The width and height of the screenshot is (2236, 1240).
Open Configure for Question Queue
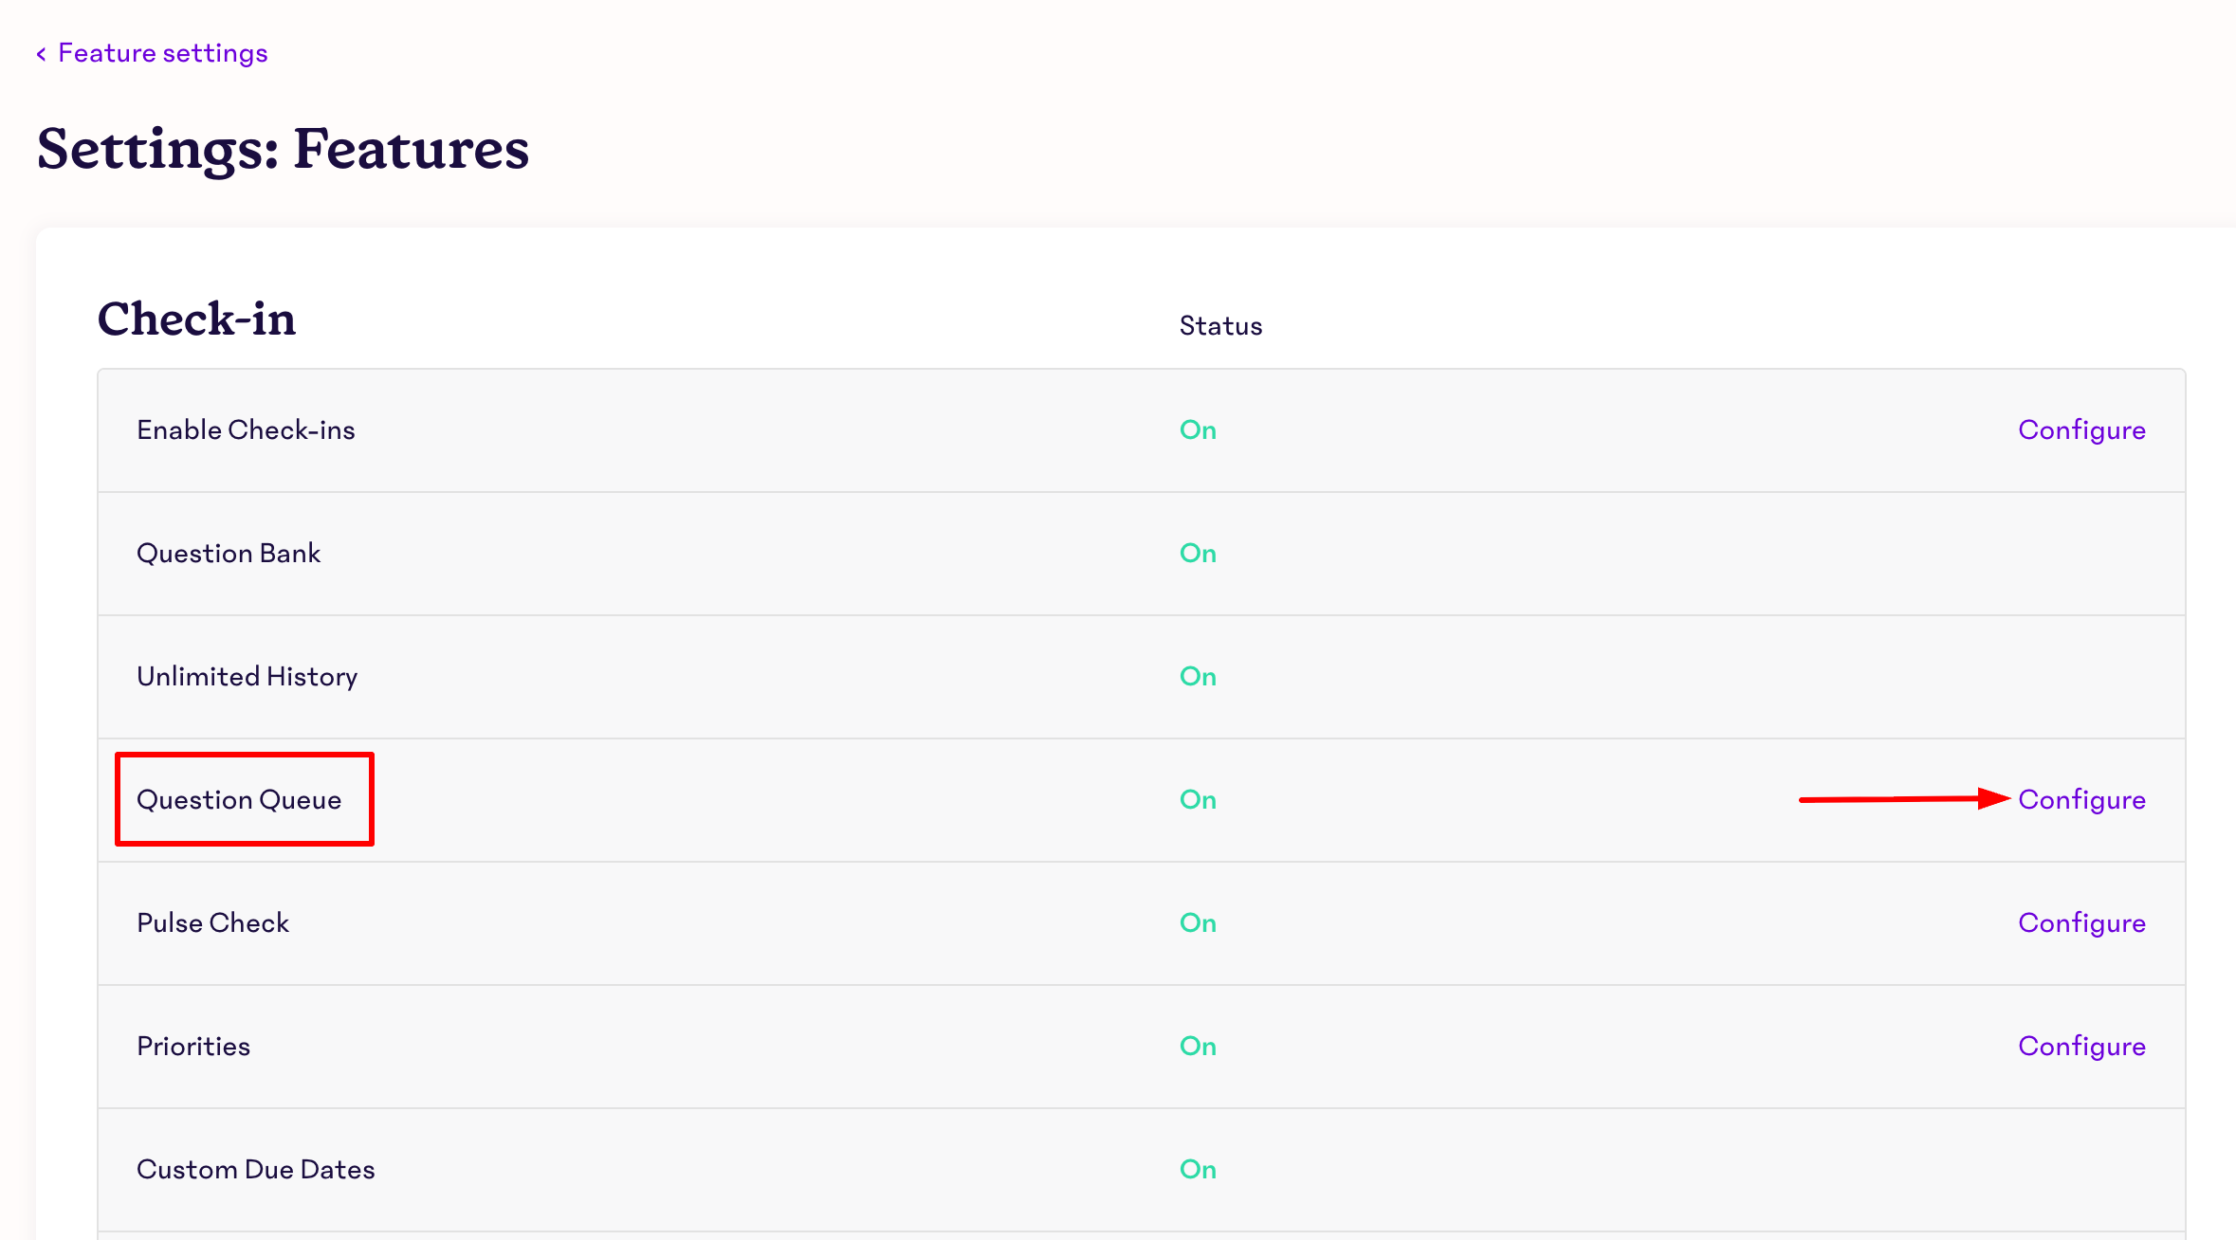[x=2081, y=799]
